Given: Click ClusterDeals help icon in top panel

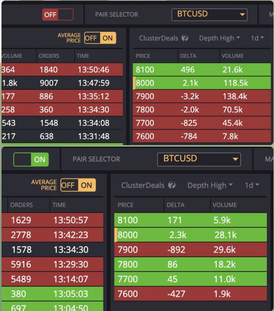Looking at the screenshot, I should (x=185, y=38).
